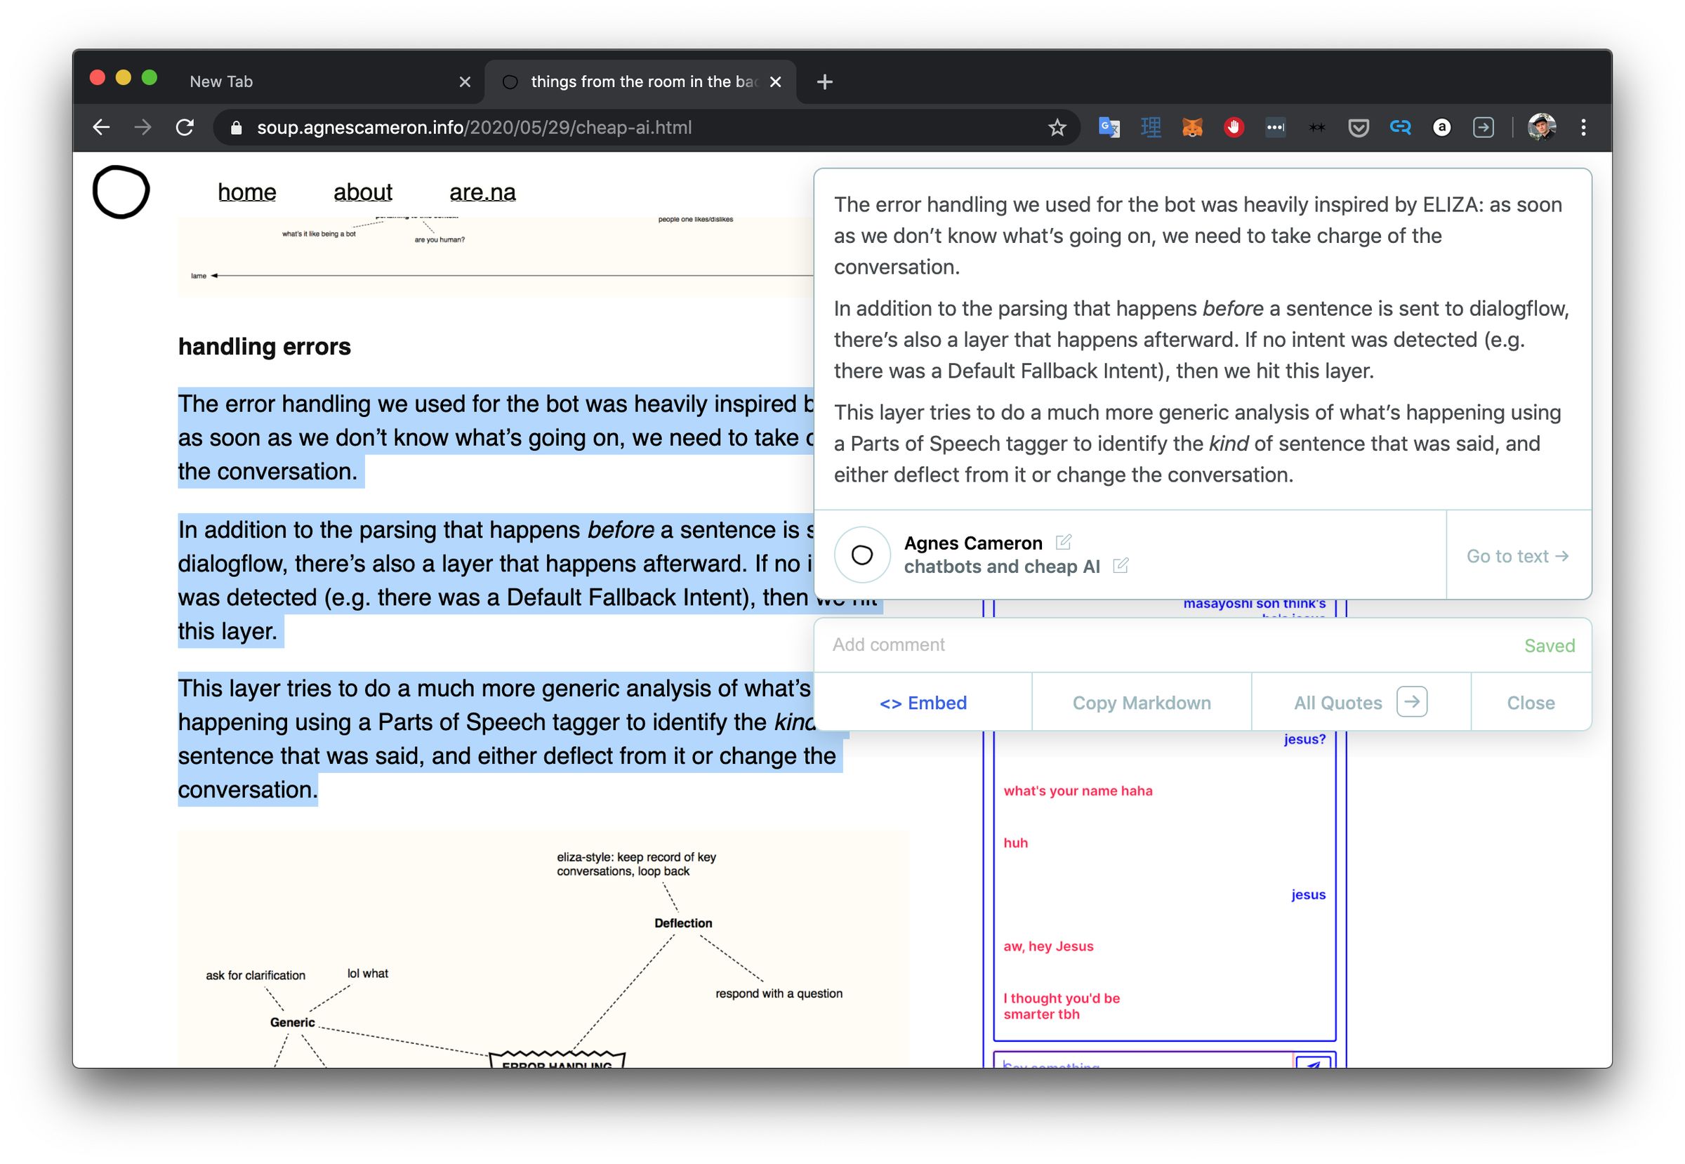
Task: Open the circular 'a' extension
Action: pos(1443,128)
